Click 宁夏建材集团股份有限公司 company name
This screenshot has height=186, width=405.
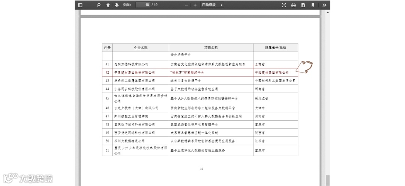click(x=135, y=73)
